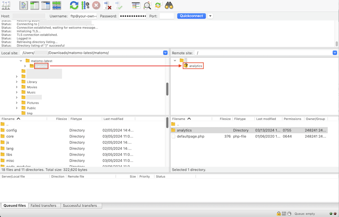Expand the matomo folder in local tree
This screenshot has width=339, height=217.
25,66
